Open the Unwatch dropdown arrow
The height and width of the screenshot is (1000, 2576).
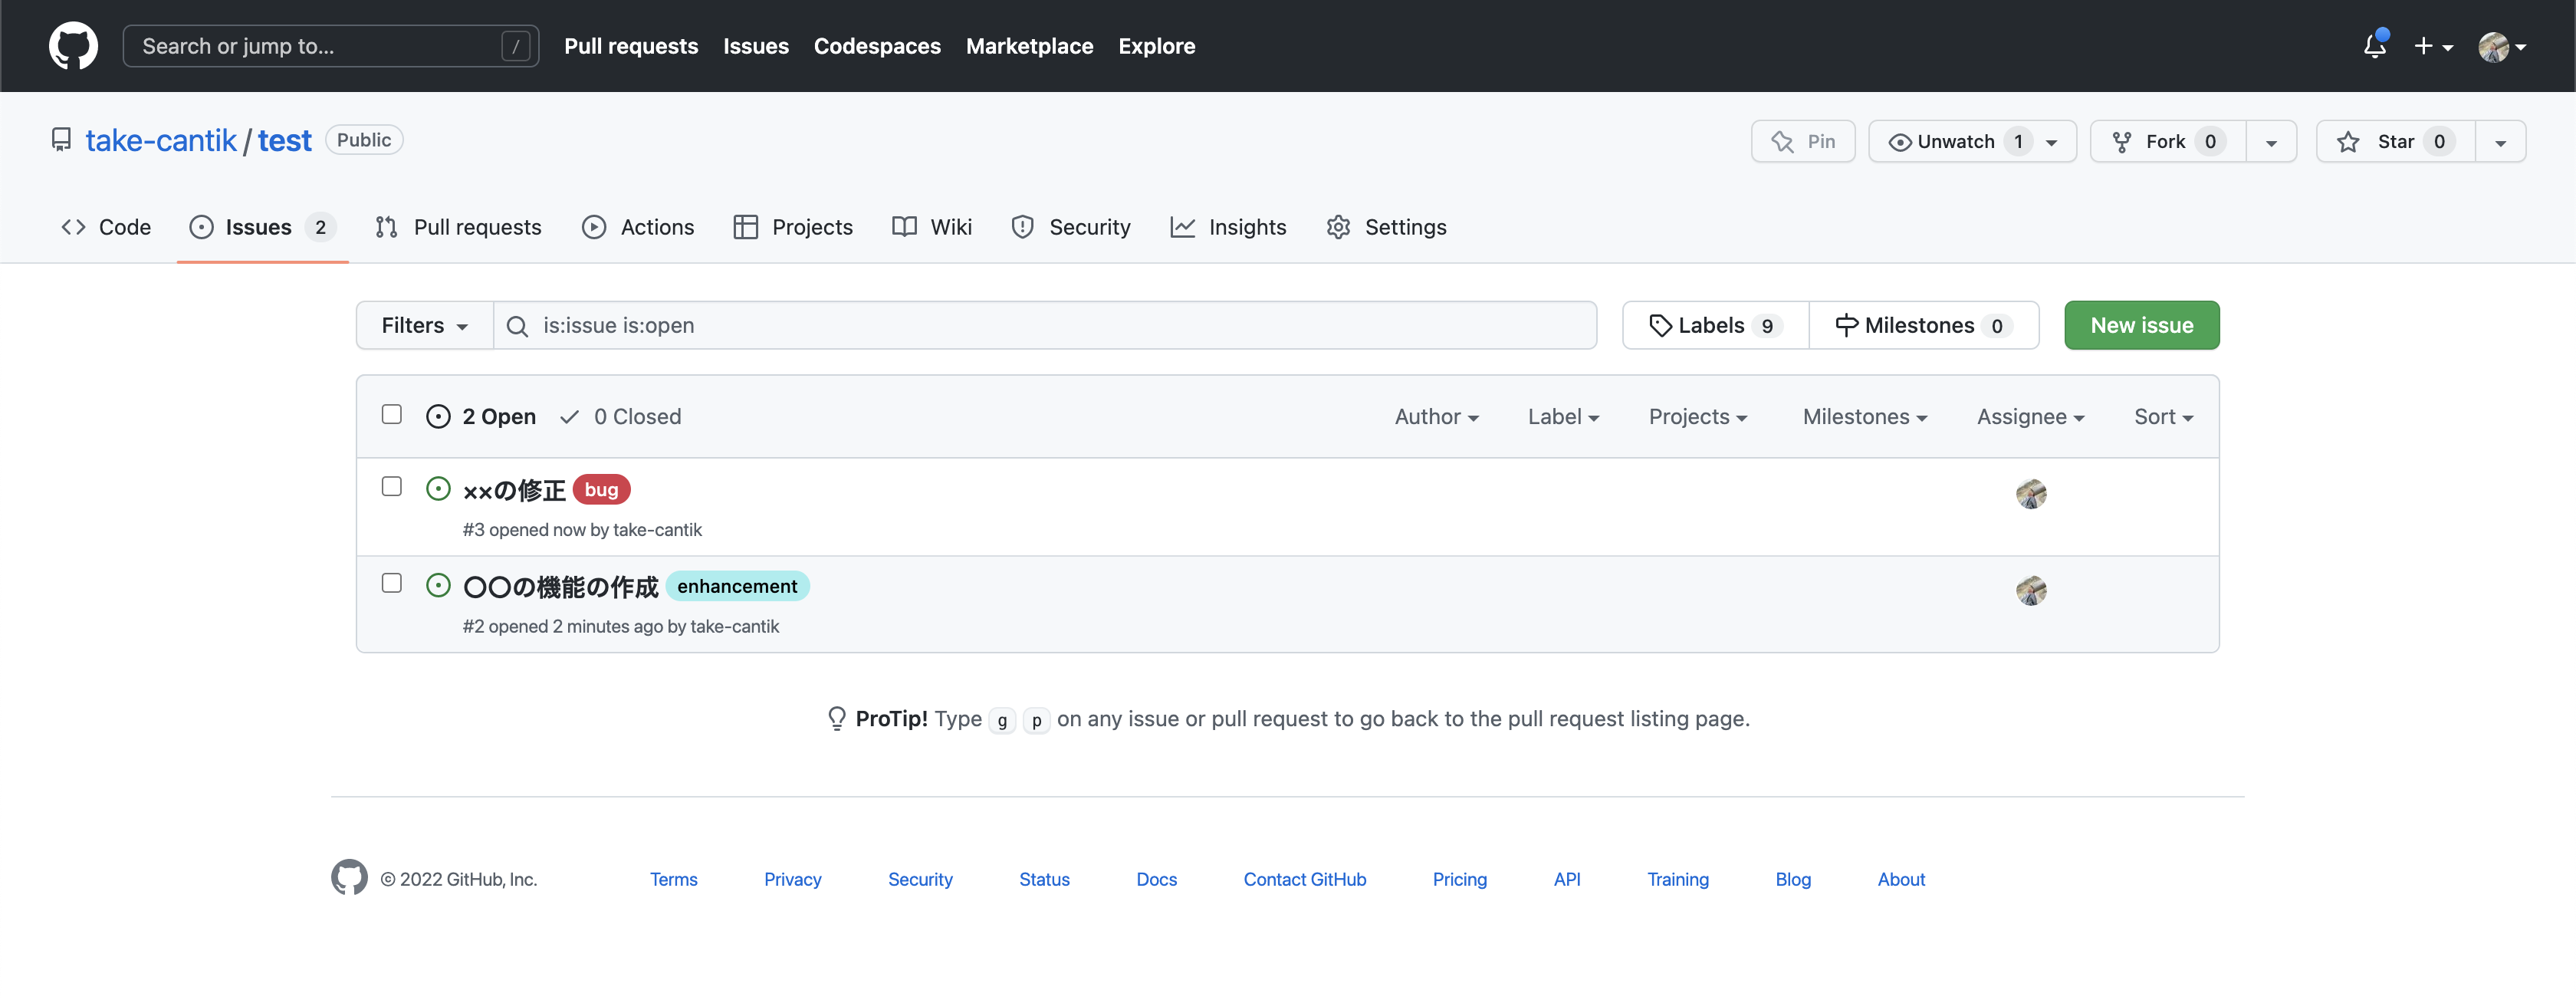(x=2052, y=141)
